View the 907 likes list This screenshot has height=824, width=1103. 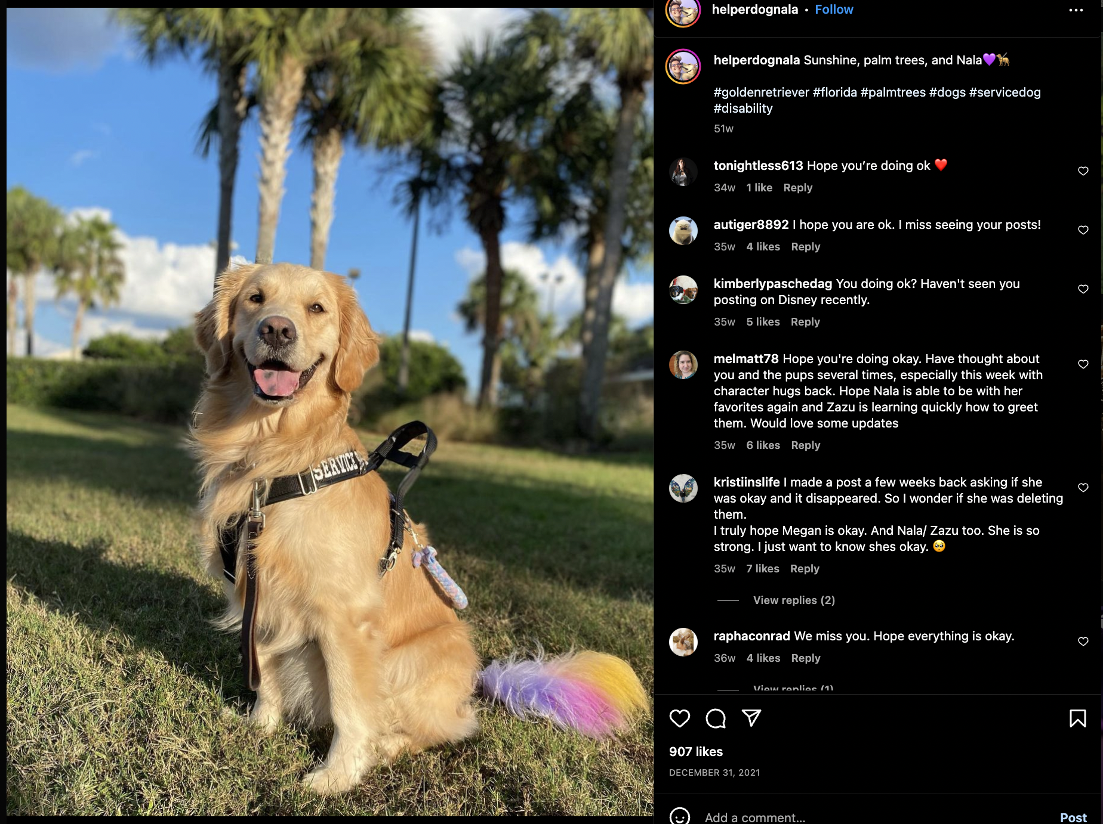(x=696, y=752)
